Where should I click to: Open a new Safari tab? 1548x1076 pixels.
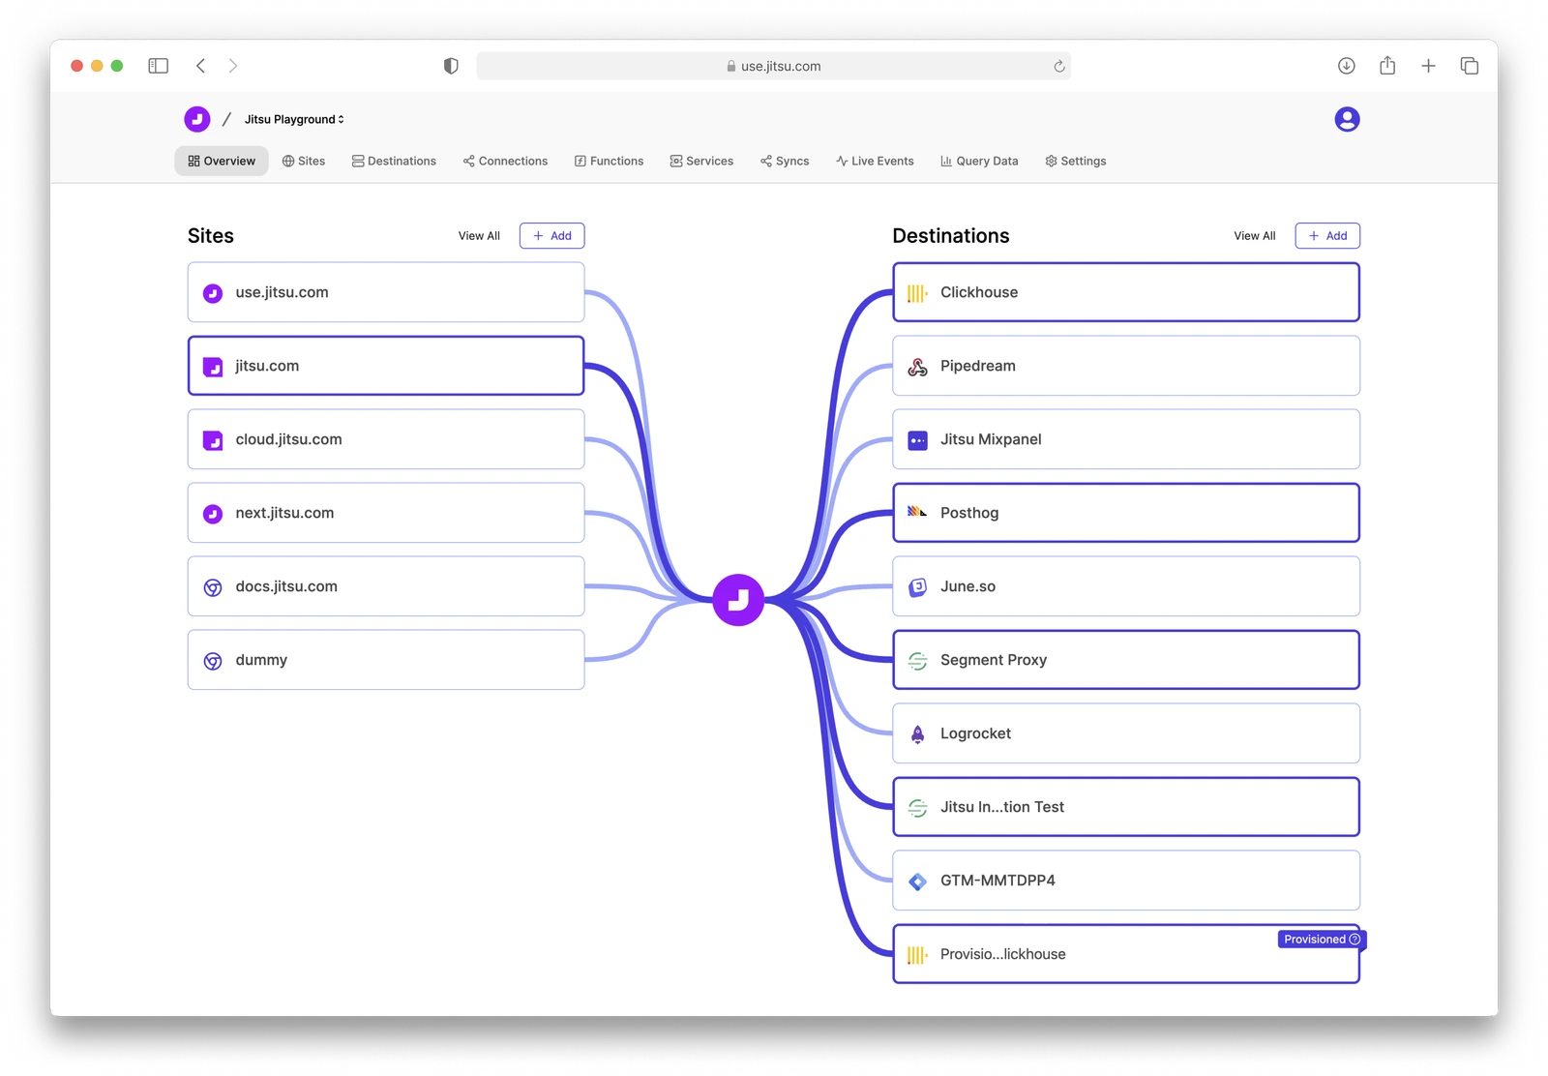[1428, 66]
